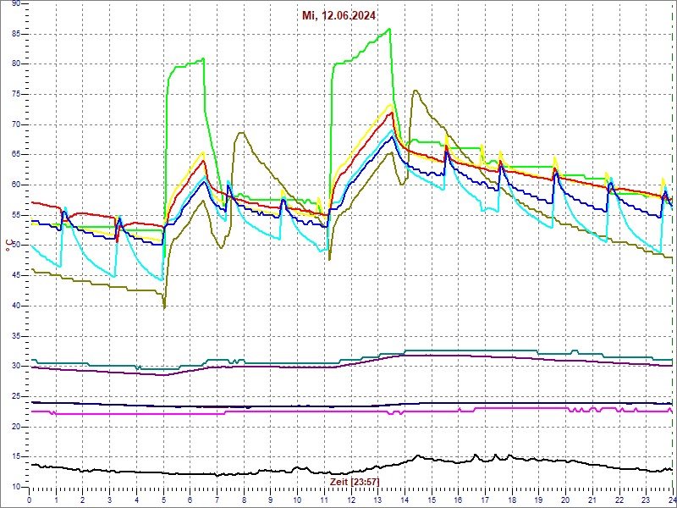Click hour 21 on the time axis
This screenshot has width=677, height=508.
coord(592,499)
